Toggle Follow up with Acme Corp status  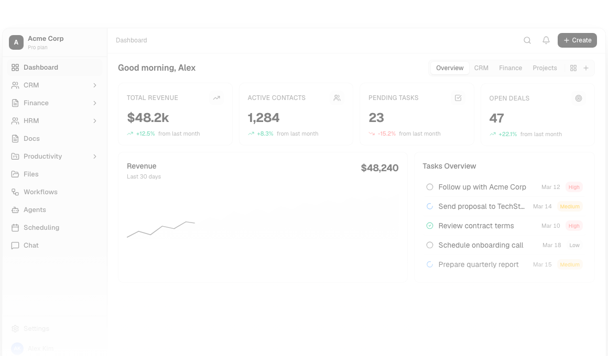(430, 187)
